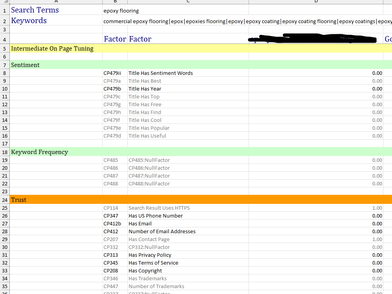Screen dimensions: 392x294
Task: Click the 'Has Trademarks' cell
Action: tap(188, 278)
